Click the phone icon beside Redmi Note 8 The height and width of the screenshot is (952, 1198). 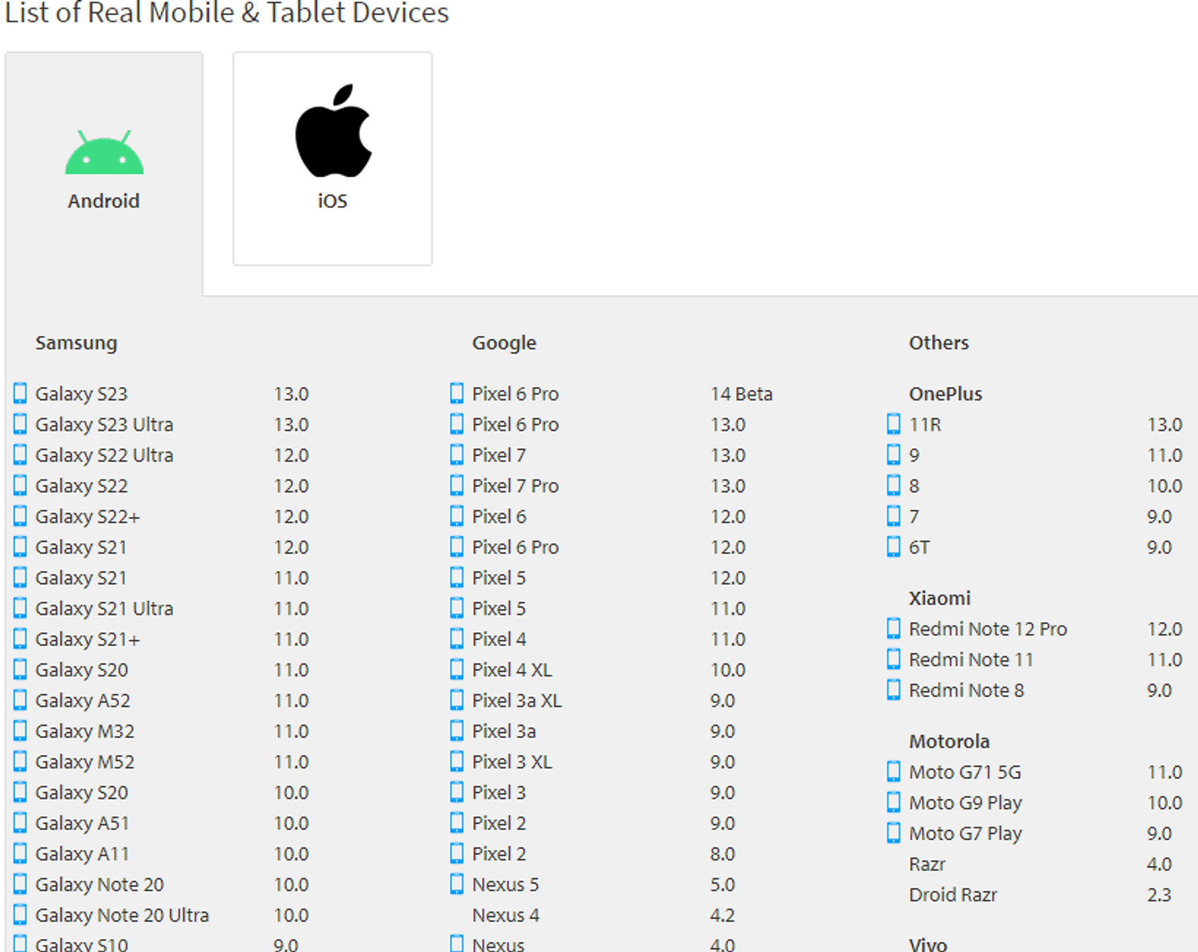click(x=893, y=690)
